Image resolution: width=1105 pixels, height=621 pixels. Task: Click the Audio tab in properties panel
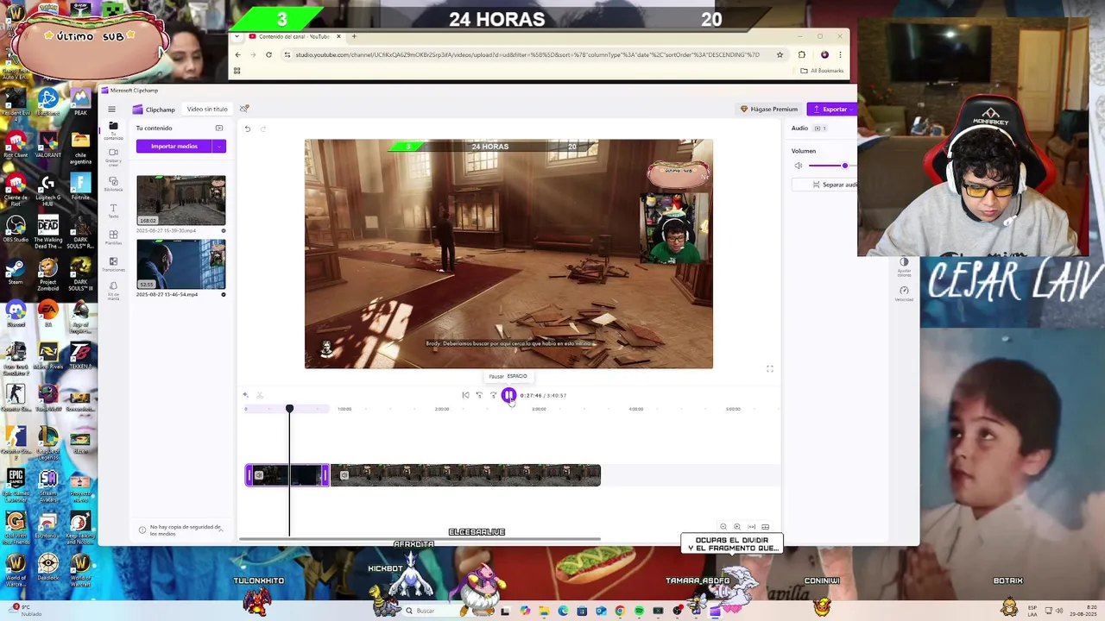tap(799, 129)
